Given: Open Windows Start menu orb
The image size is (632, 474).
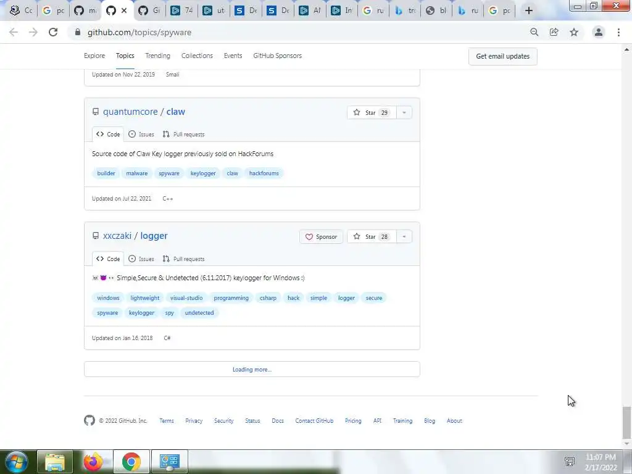Looking at the screenshot, I should click(17, 462).
